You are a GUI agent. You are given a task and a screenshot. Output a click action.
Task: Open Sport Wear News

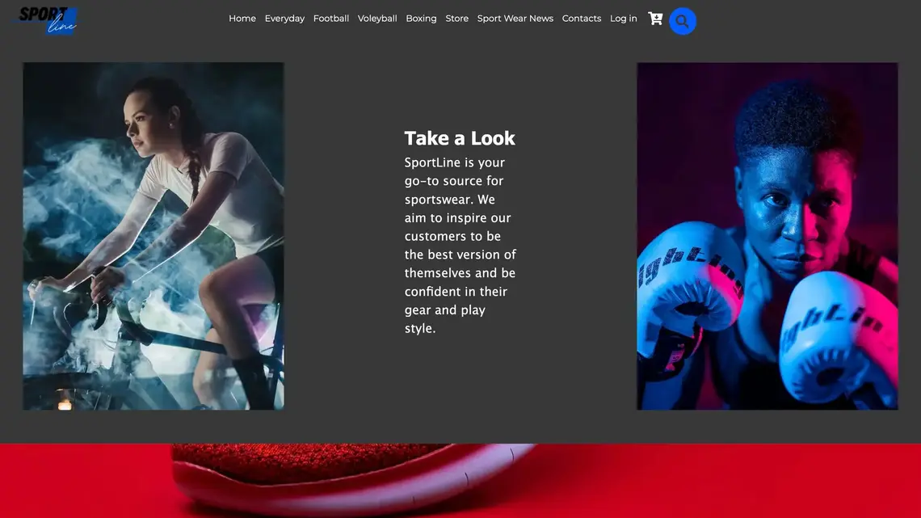[x=515, y=19]
